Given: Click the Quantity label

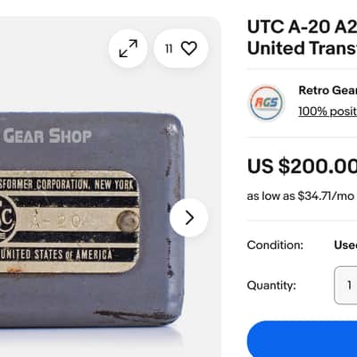Looking at the screenshot, I should point(271,286).
